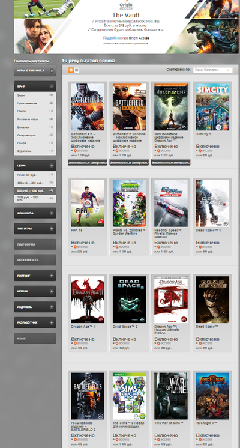Click the 'This War of Mine™' title text

pyautogui.click(x=169, y=423)
